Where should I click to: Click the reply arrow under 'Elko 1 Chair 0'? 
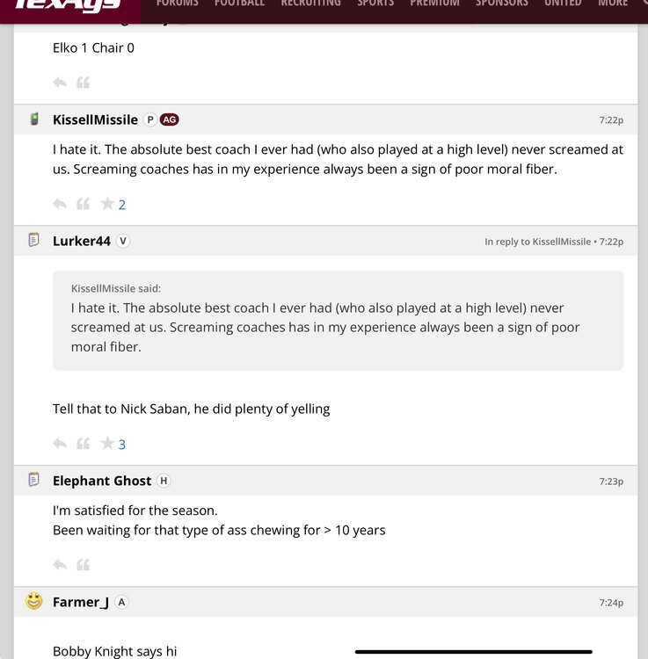click(x=60, y=83)
